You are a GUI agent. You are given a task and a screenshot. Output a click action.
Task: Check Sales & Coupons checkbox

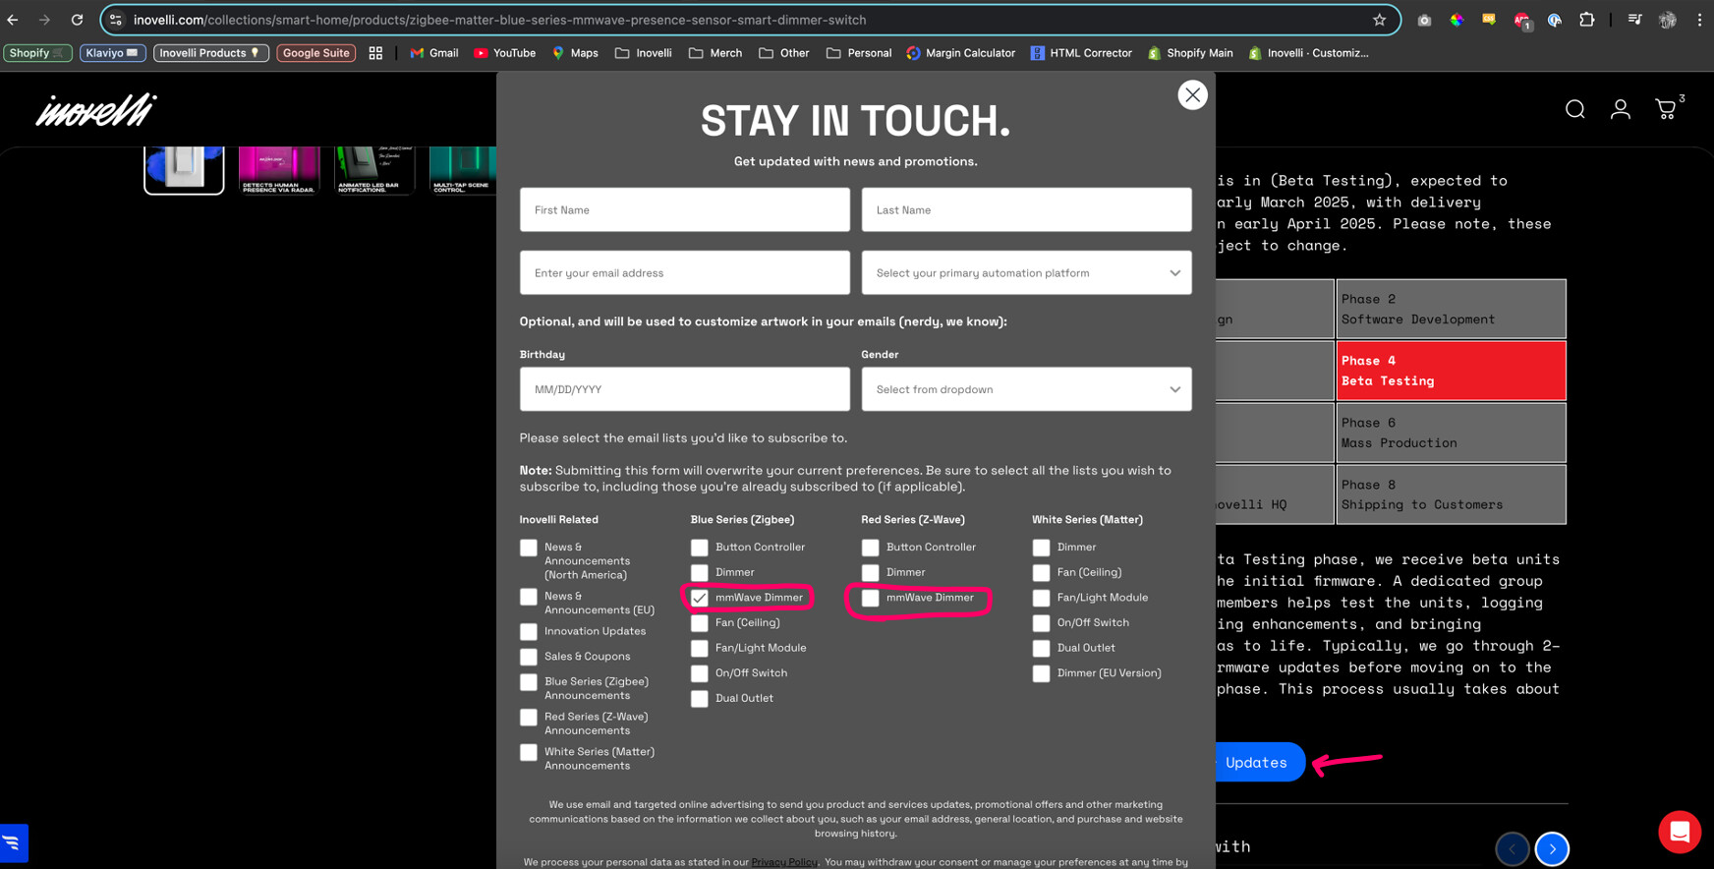(x=529, y=657)
